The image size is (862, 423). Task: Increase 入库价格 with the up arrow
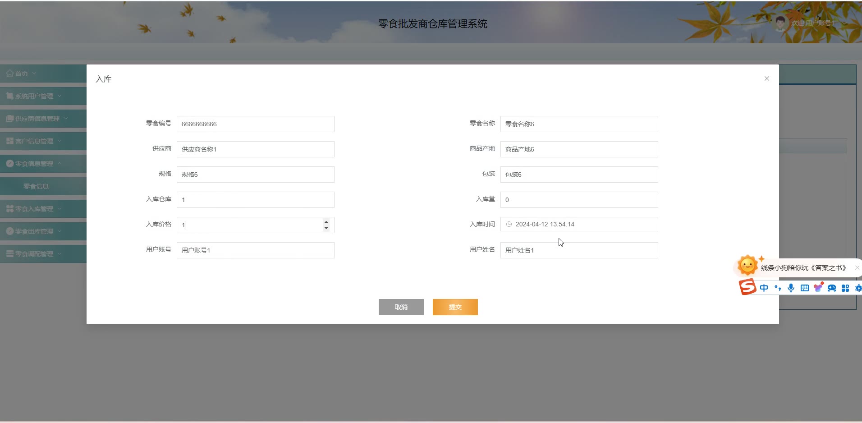(326, 221)
